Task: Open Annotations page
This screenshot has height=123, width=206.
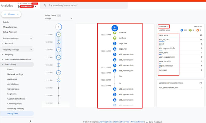Action: (13, 84)
